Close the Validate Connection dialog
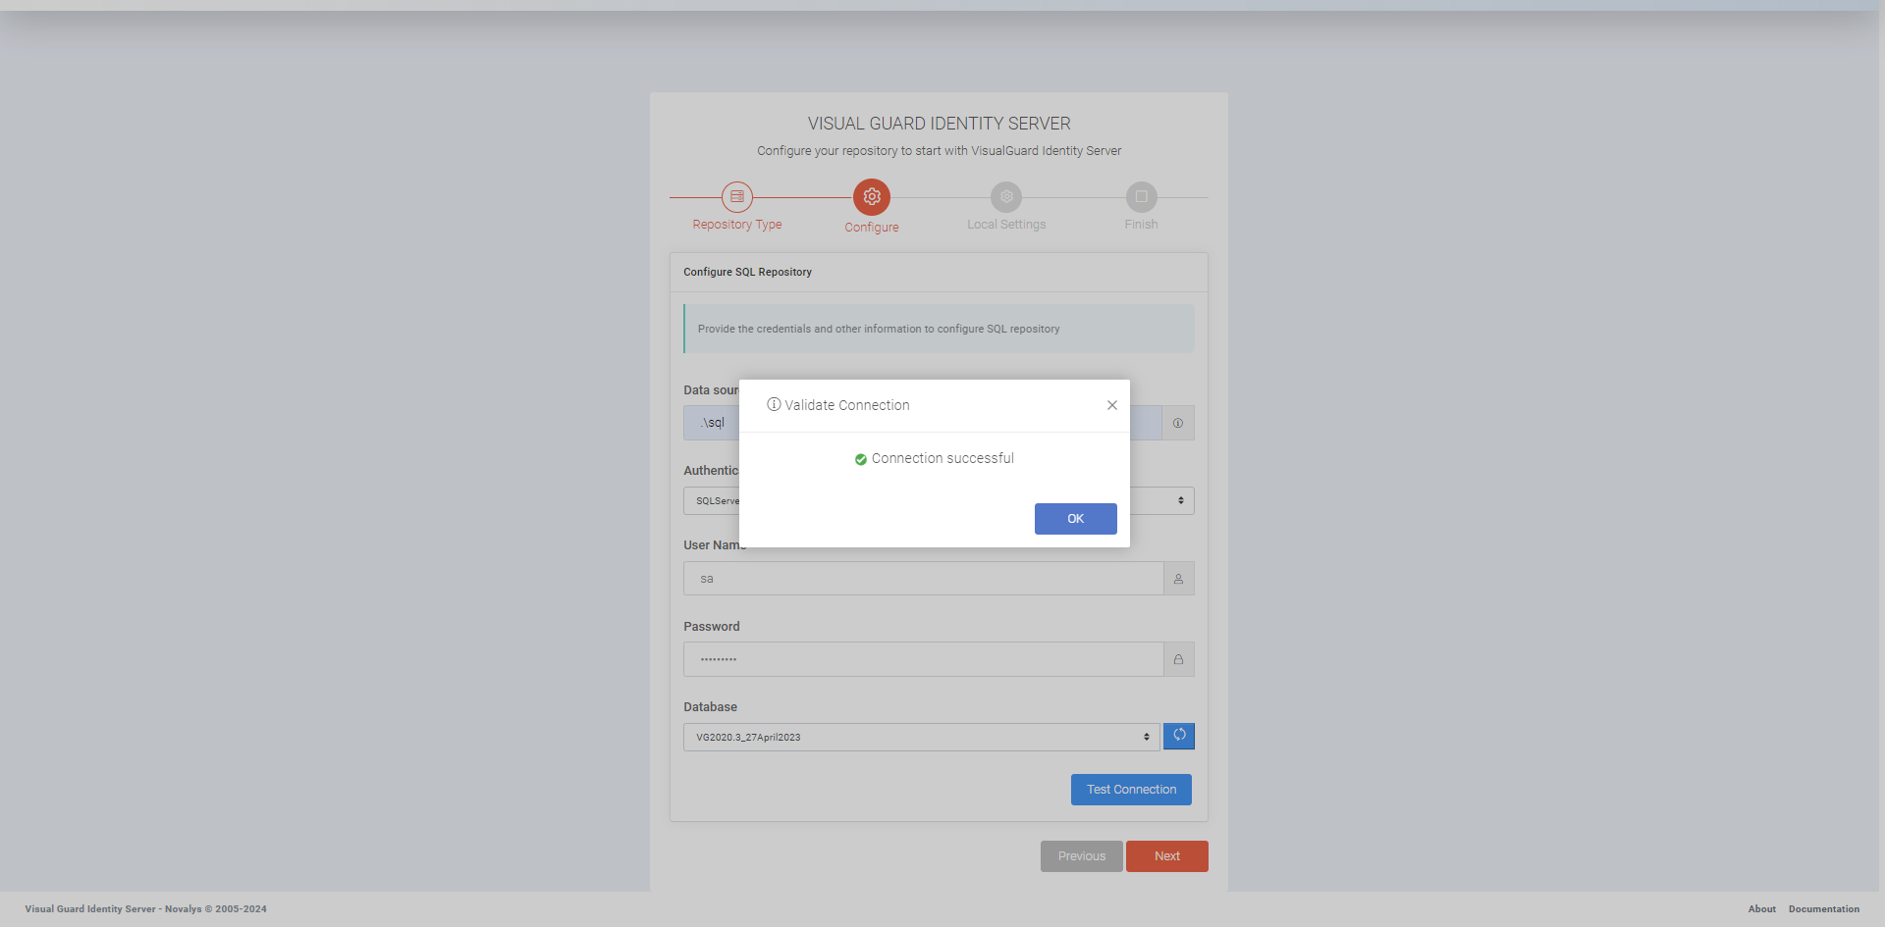This screenshot has height=927, width=1885. [x=1111, y=404]
